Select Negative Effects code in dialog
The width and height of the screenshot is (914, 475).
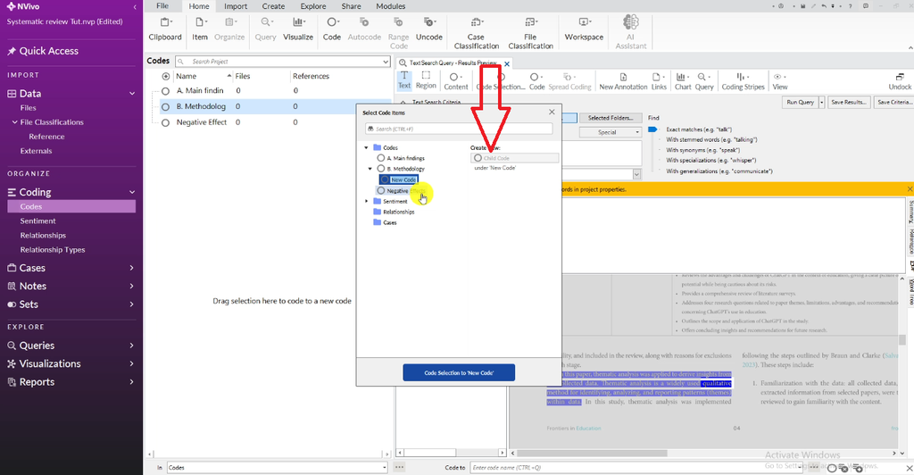pyautogui.click(x=402, y=190)
